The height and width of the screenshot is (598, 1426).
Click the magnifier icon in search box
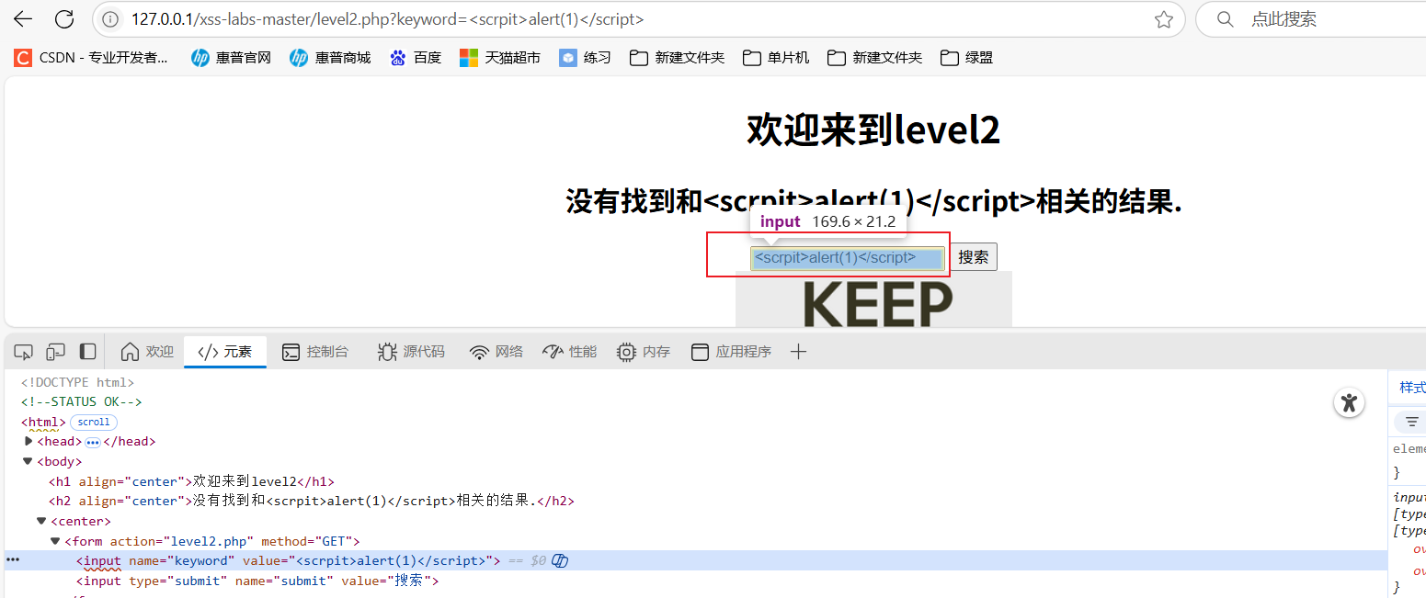1225,19
